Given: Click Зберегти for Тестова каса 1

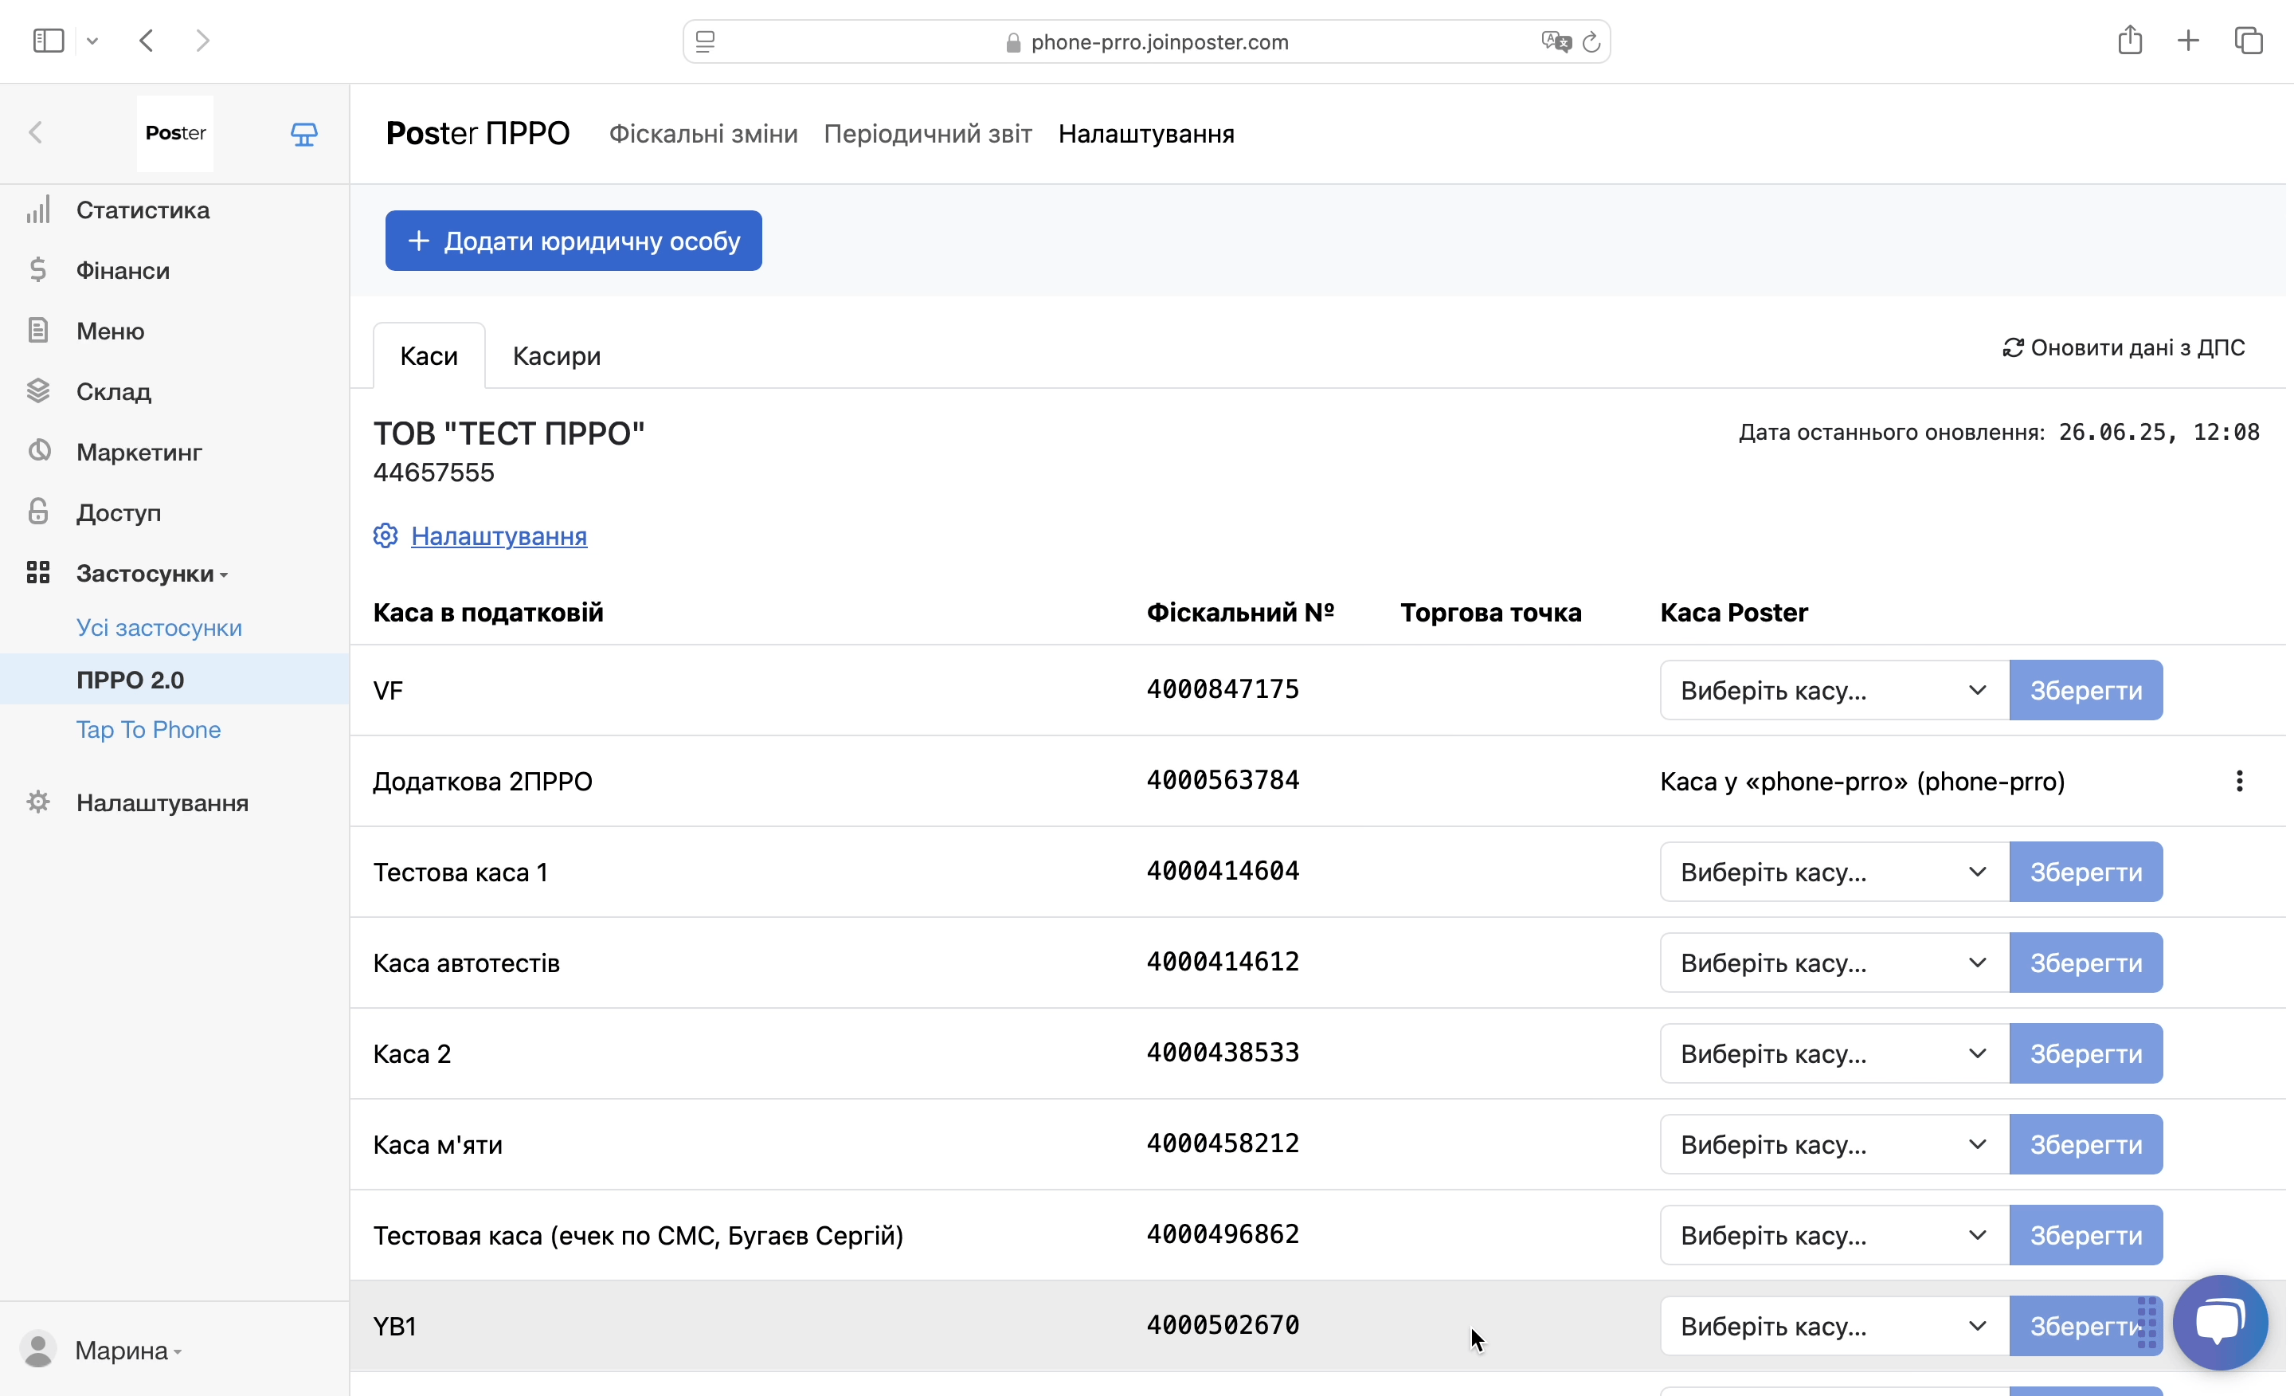Looking at the screenshot, I should click(2086, 872).
